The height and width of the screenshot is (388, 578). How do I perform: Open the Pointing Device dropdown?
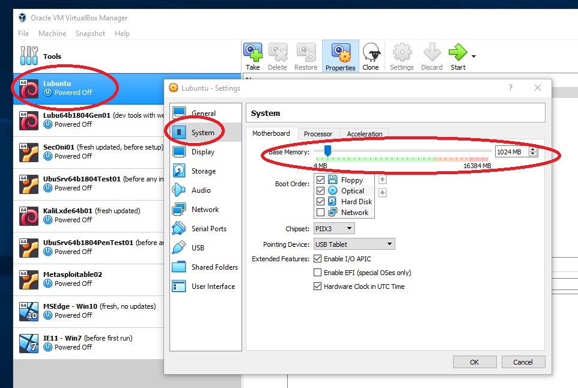click(x=353, y=243)
